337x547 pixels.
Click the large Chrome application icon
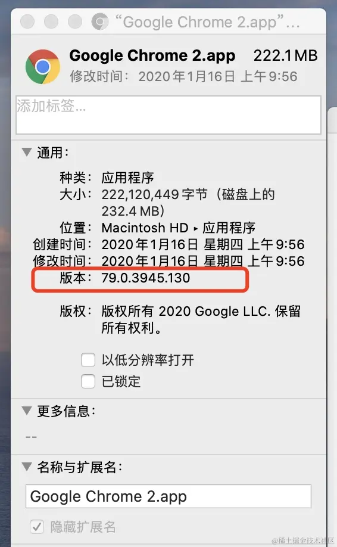tap(42, 67)
